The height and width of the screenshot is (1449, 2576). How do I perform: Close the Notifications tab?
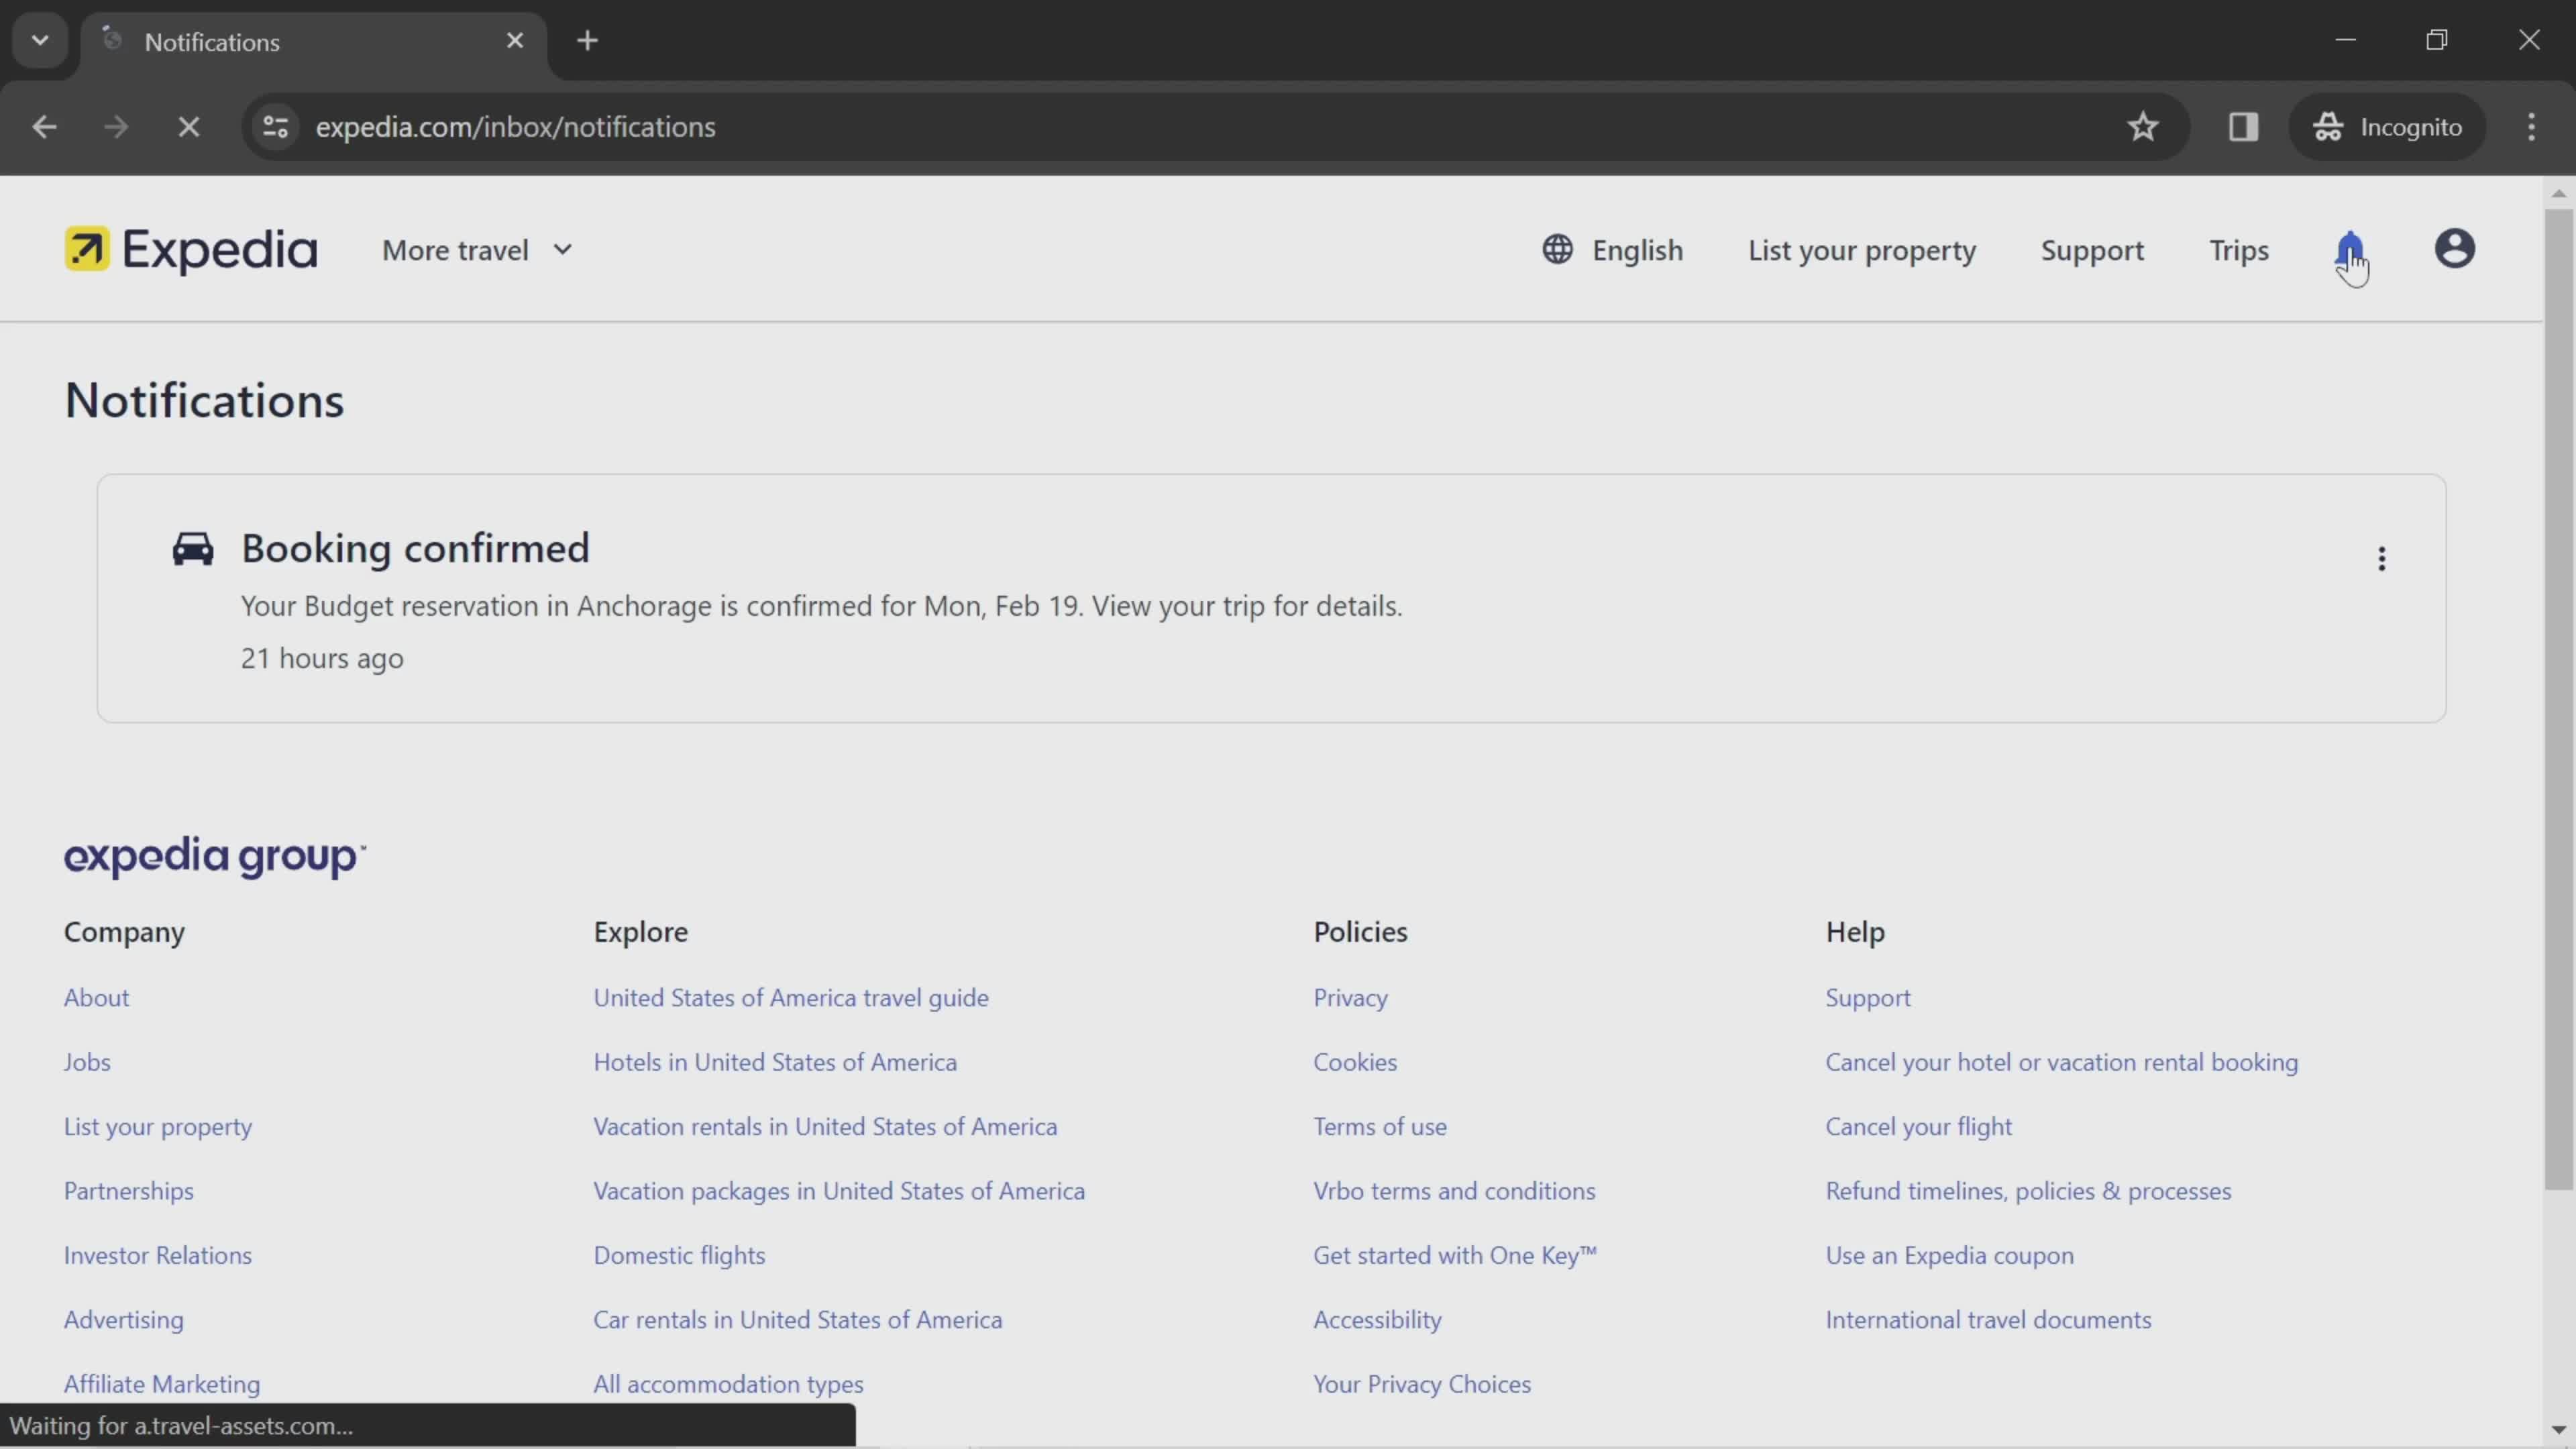coord(515,41)
